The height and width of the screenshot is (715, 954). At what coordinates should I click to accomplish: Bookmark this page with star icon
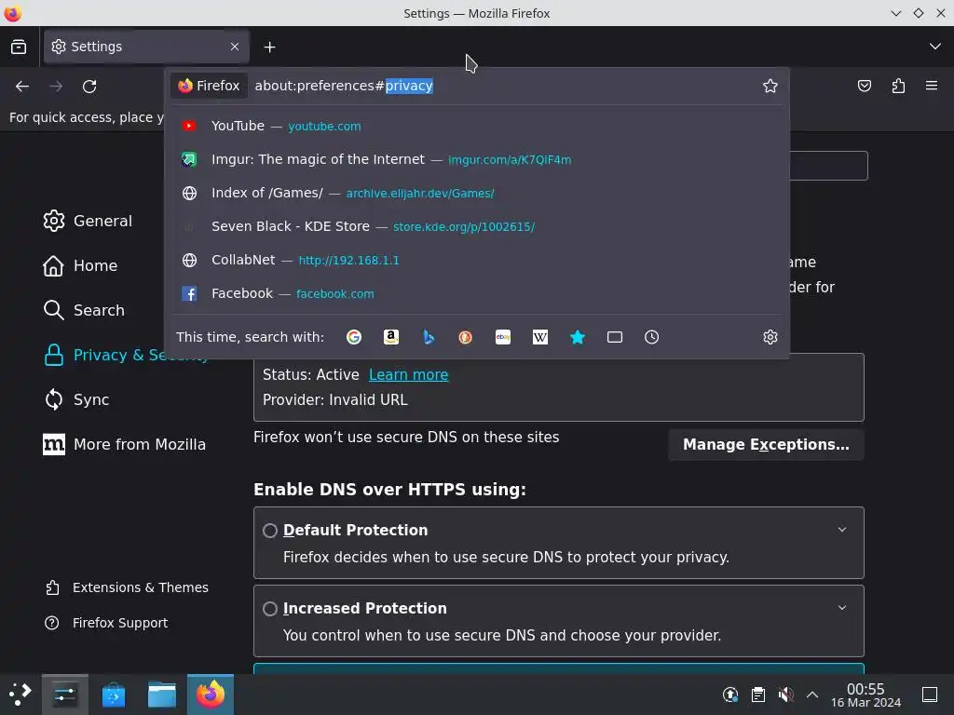[x=770, y=86]
